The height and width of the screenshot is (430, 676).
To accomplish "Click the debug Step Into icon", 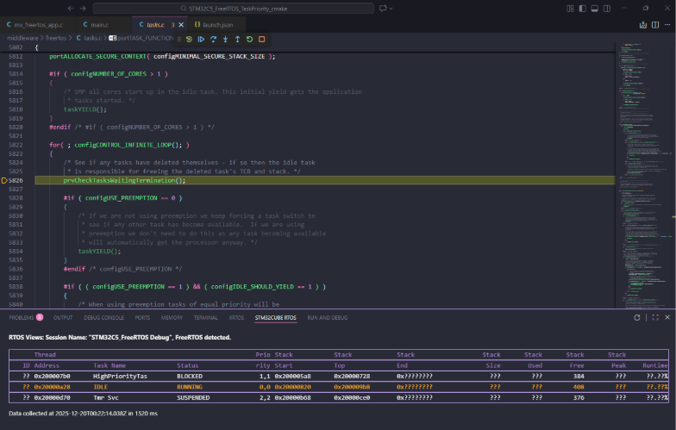I will point(225,39).
